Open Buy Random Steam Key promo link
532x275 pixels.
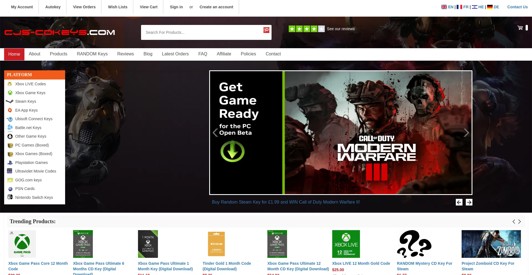(286, 202)
